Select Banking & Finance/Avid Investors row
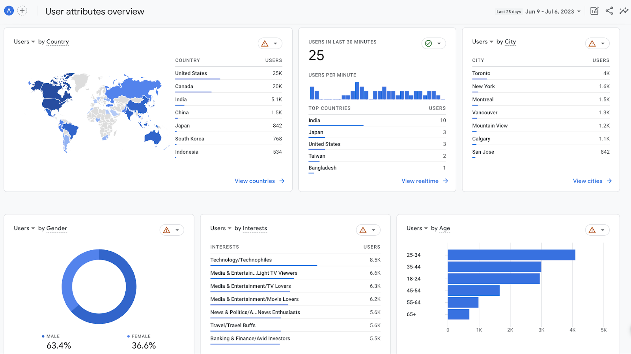Screen dimensions: 631x354 click(295, 338)
